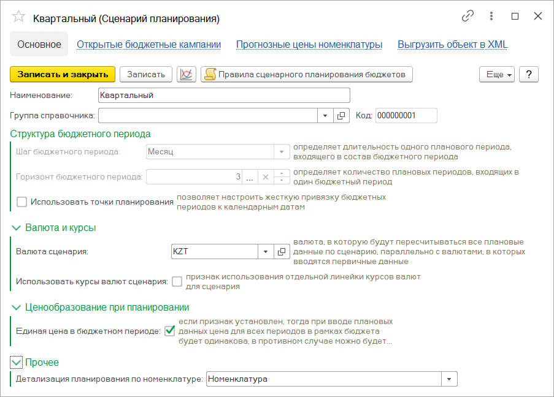
Task: Open Валюта сценария dropdown list
Action: click(x=266, y=251)
